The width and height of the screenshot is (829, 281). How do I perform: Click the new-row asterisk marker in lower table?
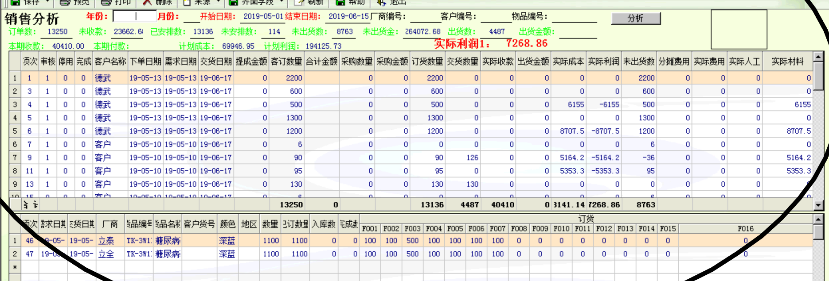(x=15, y=267)
